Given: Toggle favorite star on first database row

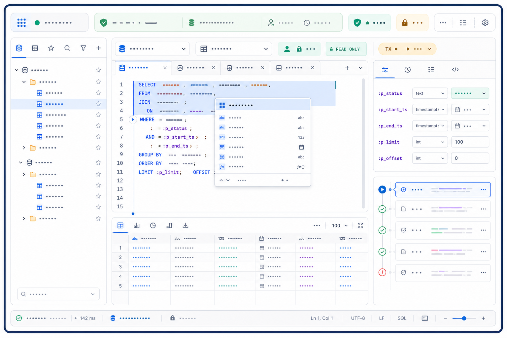Looking at the screenshot, I should [98, 70].
